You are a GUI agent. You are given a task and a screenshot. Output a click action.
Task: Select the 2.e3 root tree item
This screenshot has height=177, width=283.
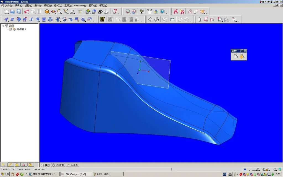point(11,26)
